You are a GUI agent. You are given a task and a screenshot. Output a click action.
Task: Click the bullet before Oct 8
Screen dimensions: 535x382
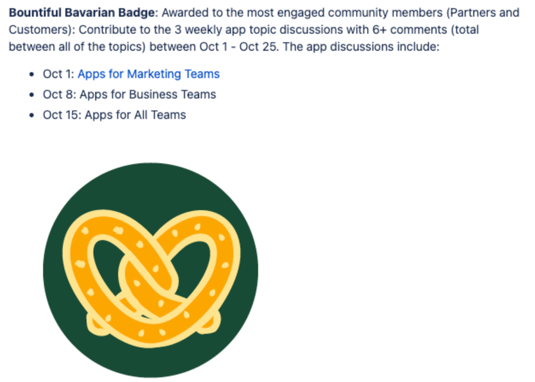click(32, 95)
